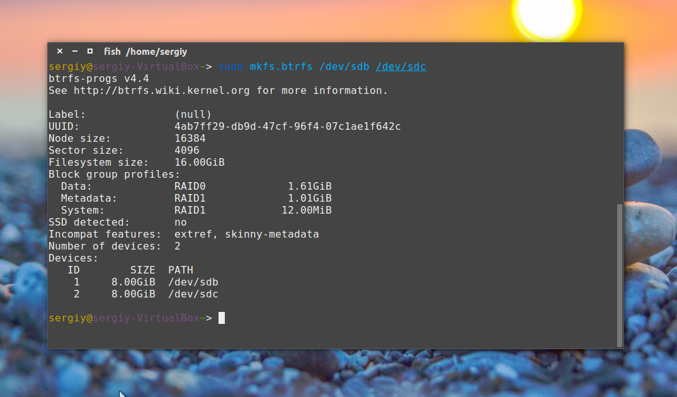Click the Data size 1.61GiB
Viewport: 677px width, 397px height.
[310, 186]
